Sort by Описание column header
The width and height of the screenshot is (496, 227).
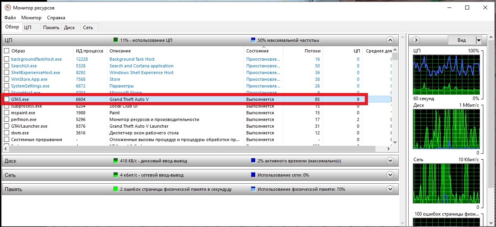tap(175, 51)
